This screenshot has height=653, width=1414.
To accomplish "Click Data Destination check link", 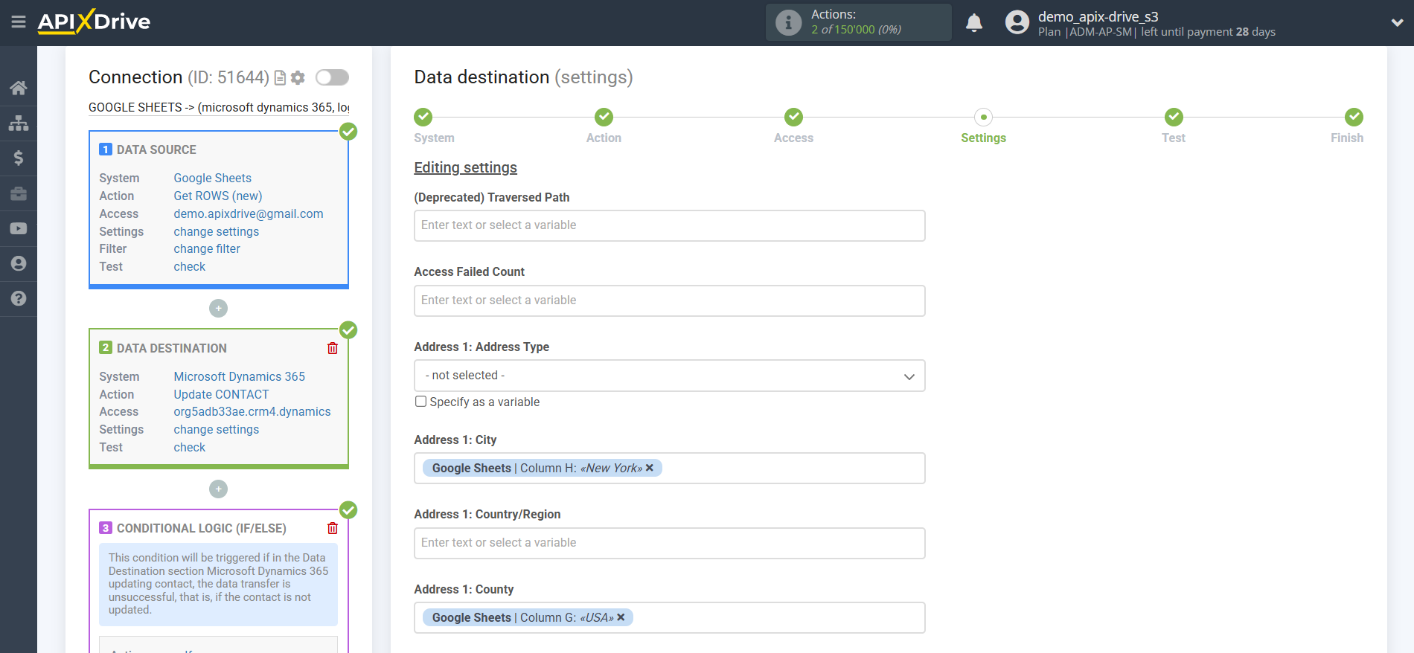I will coord(189,447).
